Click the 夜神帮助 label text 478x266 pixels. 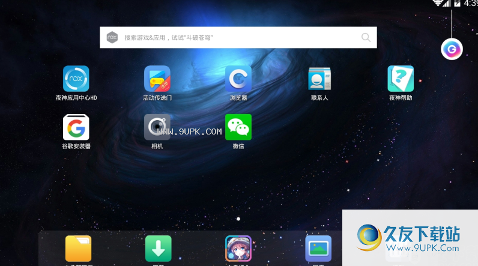401,98
